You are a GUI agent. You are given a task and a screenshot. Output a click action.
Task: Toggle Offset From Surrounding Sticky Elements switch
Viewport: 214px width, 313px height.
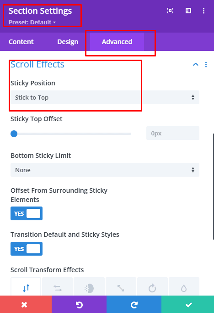click(27, 213)
